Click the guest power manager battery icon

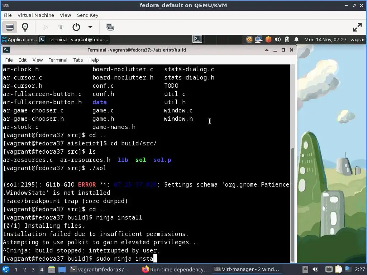pyautogui.click(x=287, y=39)
